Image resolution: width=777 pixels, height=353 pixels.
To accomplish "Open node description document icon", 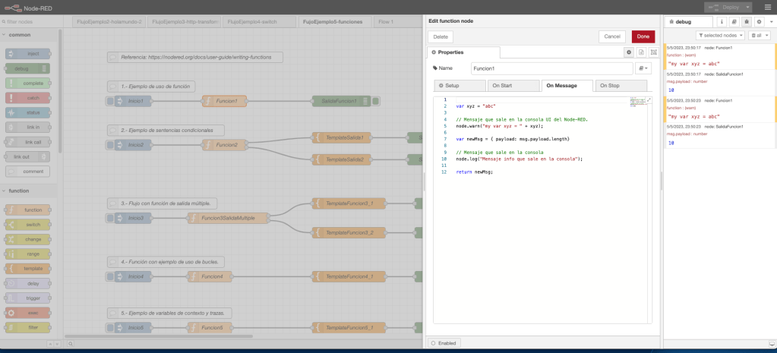I will [x=641, y=52].
